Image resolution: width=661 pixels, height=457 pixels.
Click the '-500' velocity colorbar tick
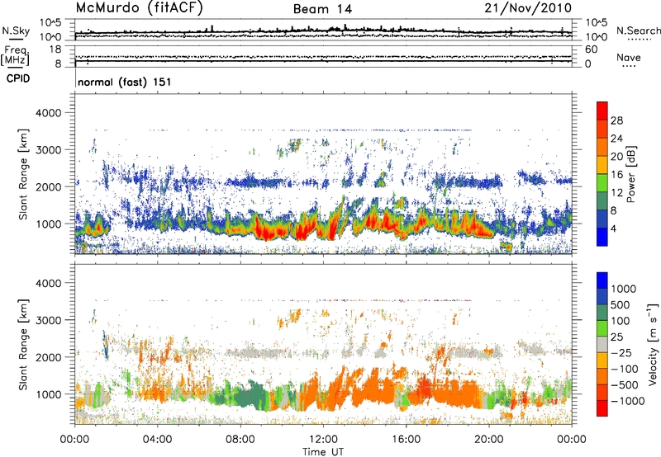point(625,385)
